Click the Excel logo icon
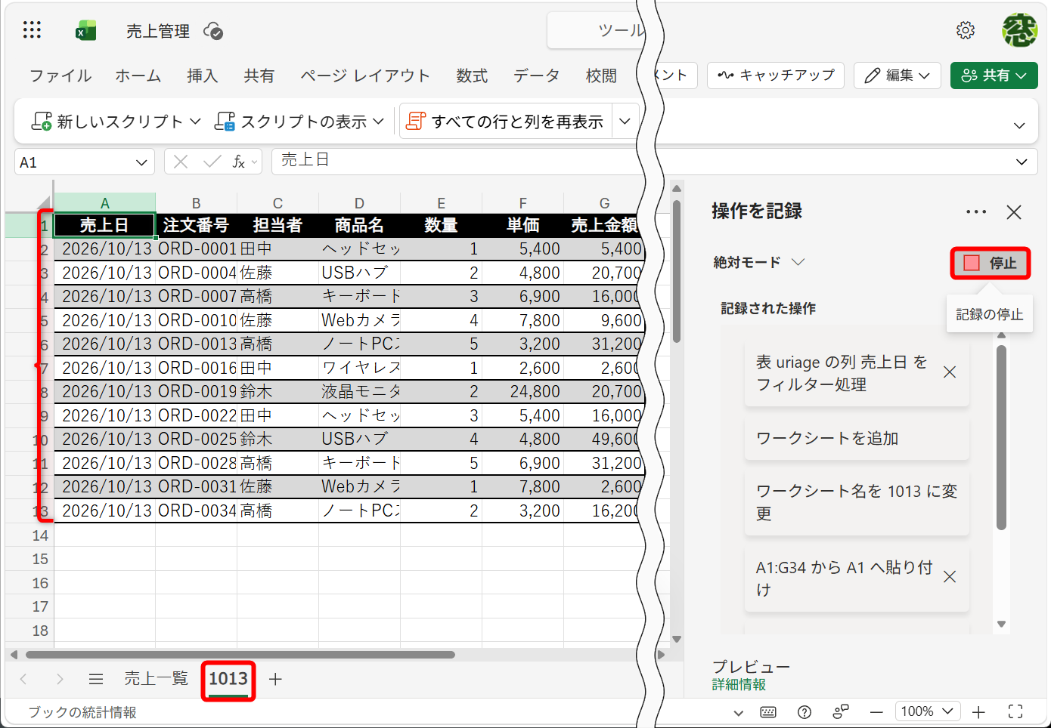1051x728 pixels. coord(86,30)
